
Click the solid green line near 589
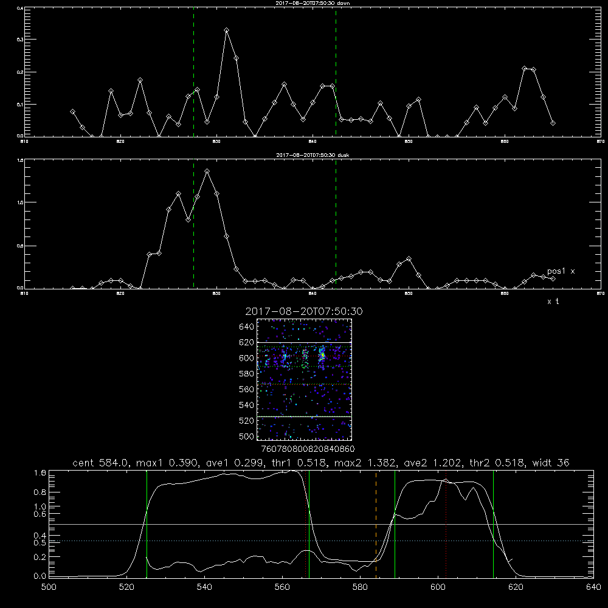395,524
